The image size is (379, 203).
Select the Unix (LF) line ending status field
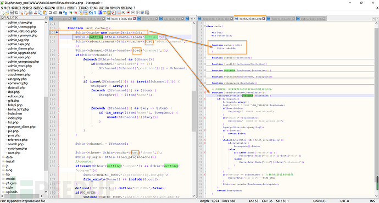coord(319,201)
